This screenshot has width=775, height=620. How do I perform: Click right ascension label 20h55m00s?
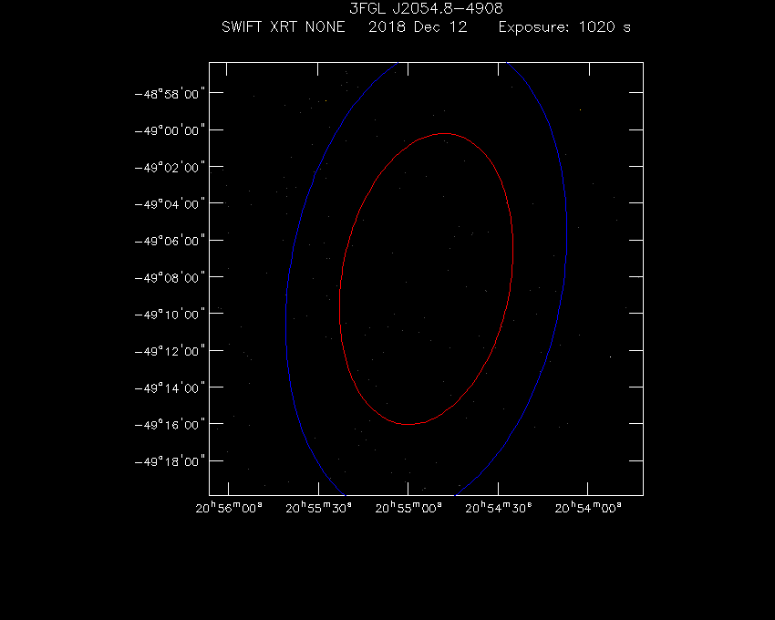point(408,508)
